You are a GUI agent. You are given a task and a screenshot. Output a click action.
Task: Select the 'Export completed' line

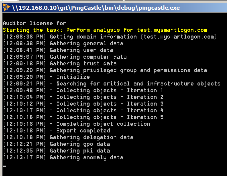pyautogui.click(x=56, y=130)
